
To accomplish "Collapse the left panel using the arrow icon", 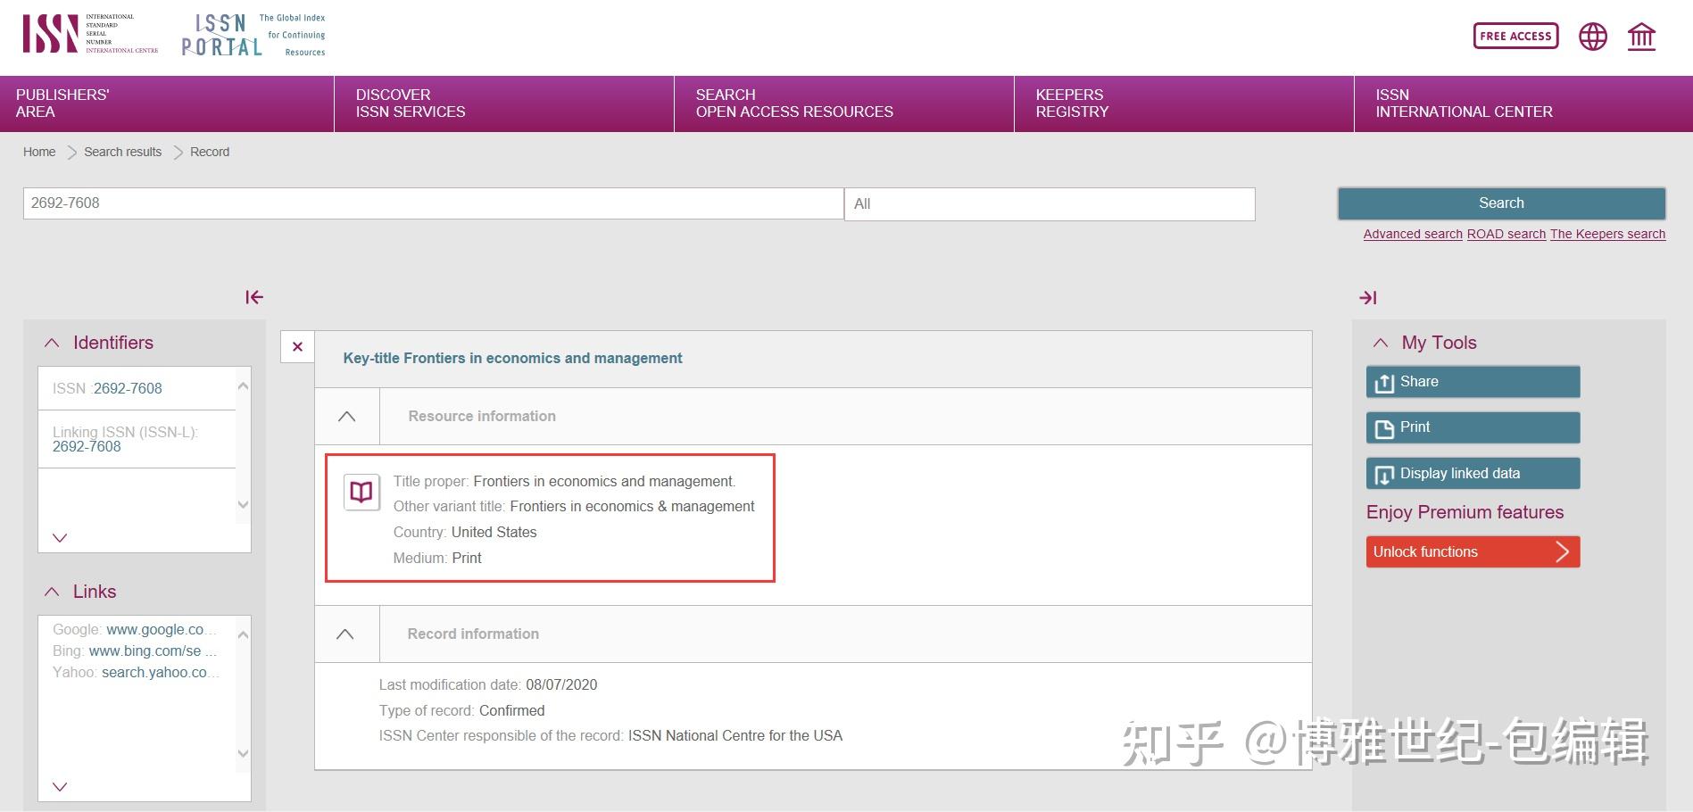I will [x=253, y=297].
